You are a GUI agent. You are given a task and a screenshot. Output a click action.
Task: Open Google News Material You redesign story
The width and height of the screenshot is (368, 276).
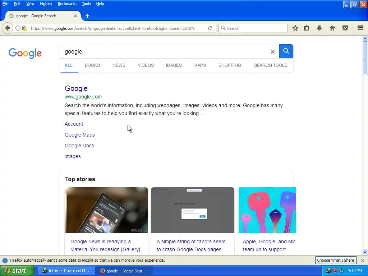pyautogui.click(x=105, y=245)
